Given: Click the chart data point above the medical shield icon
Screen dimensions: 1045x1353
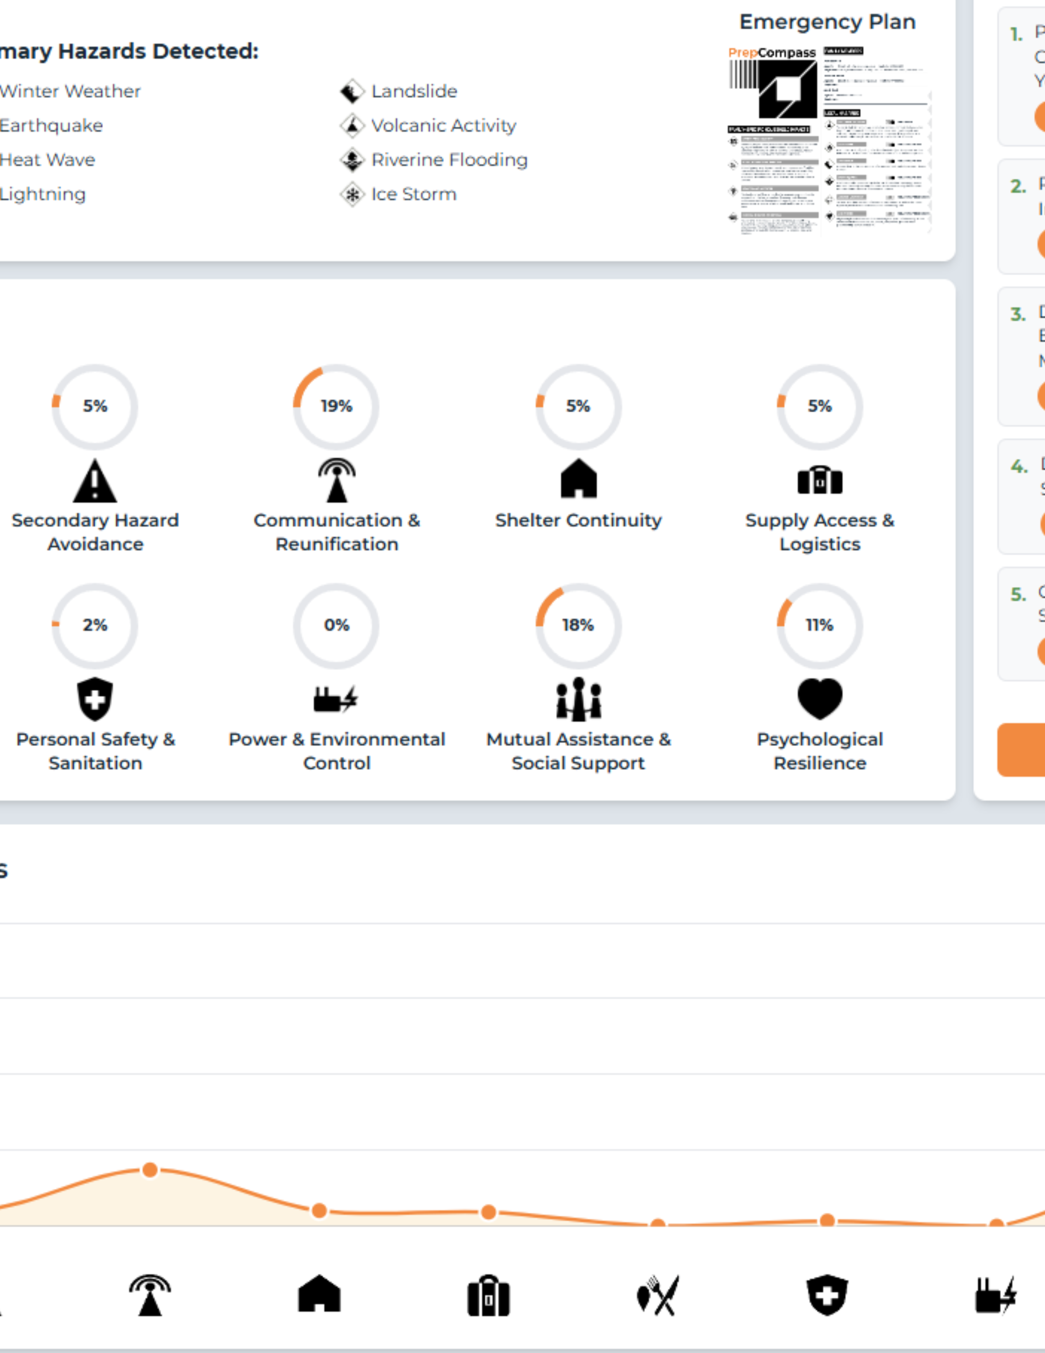Looking at the screenshot, I should [x=827, y=1220].
